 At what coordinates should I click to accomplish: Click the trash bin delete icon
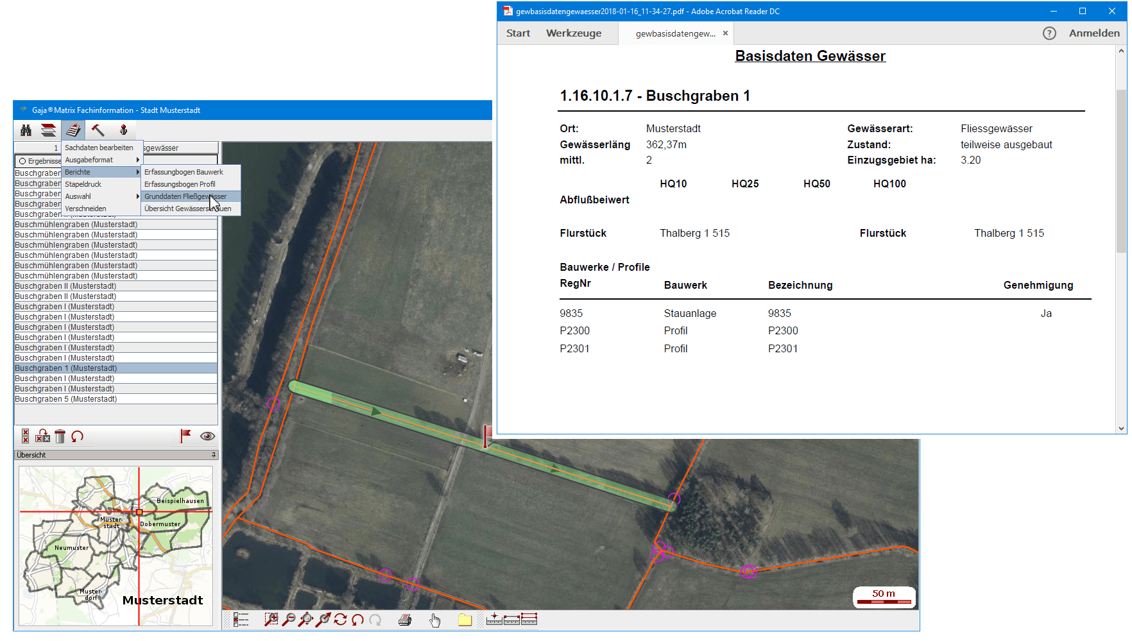pos(60,436)
